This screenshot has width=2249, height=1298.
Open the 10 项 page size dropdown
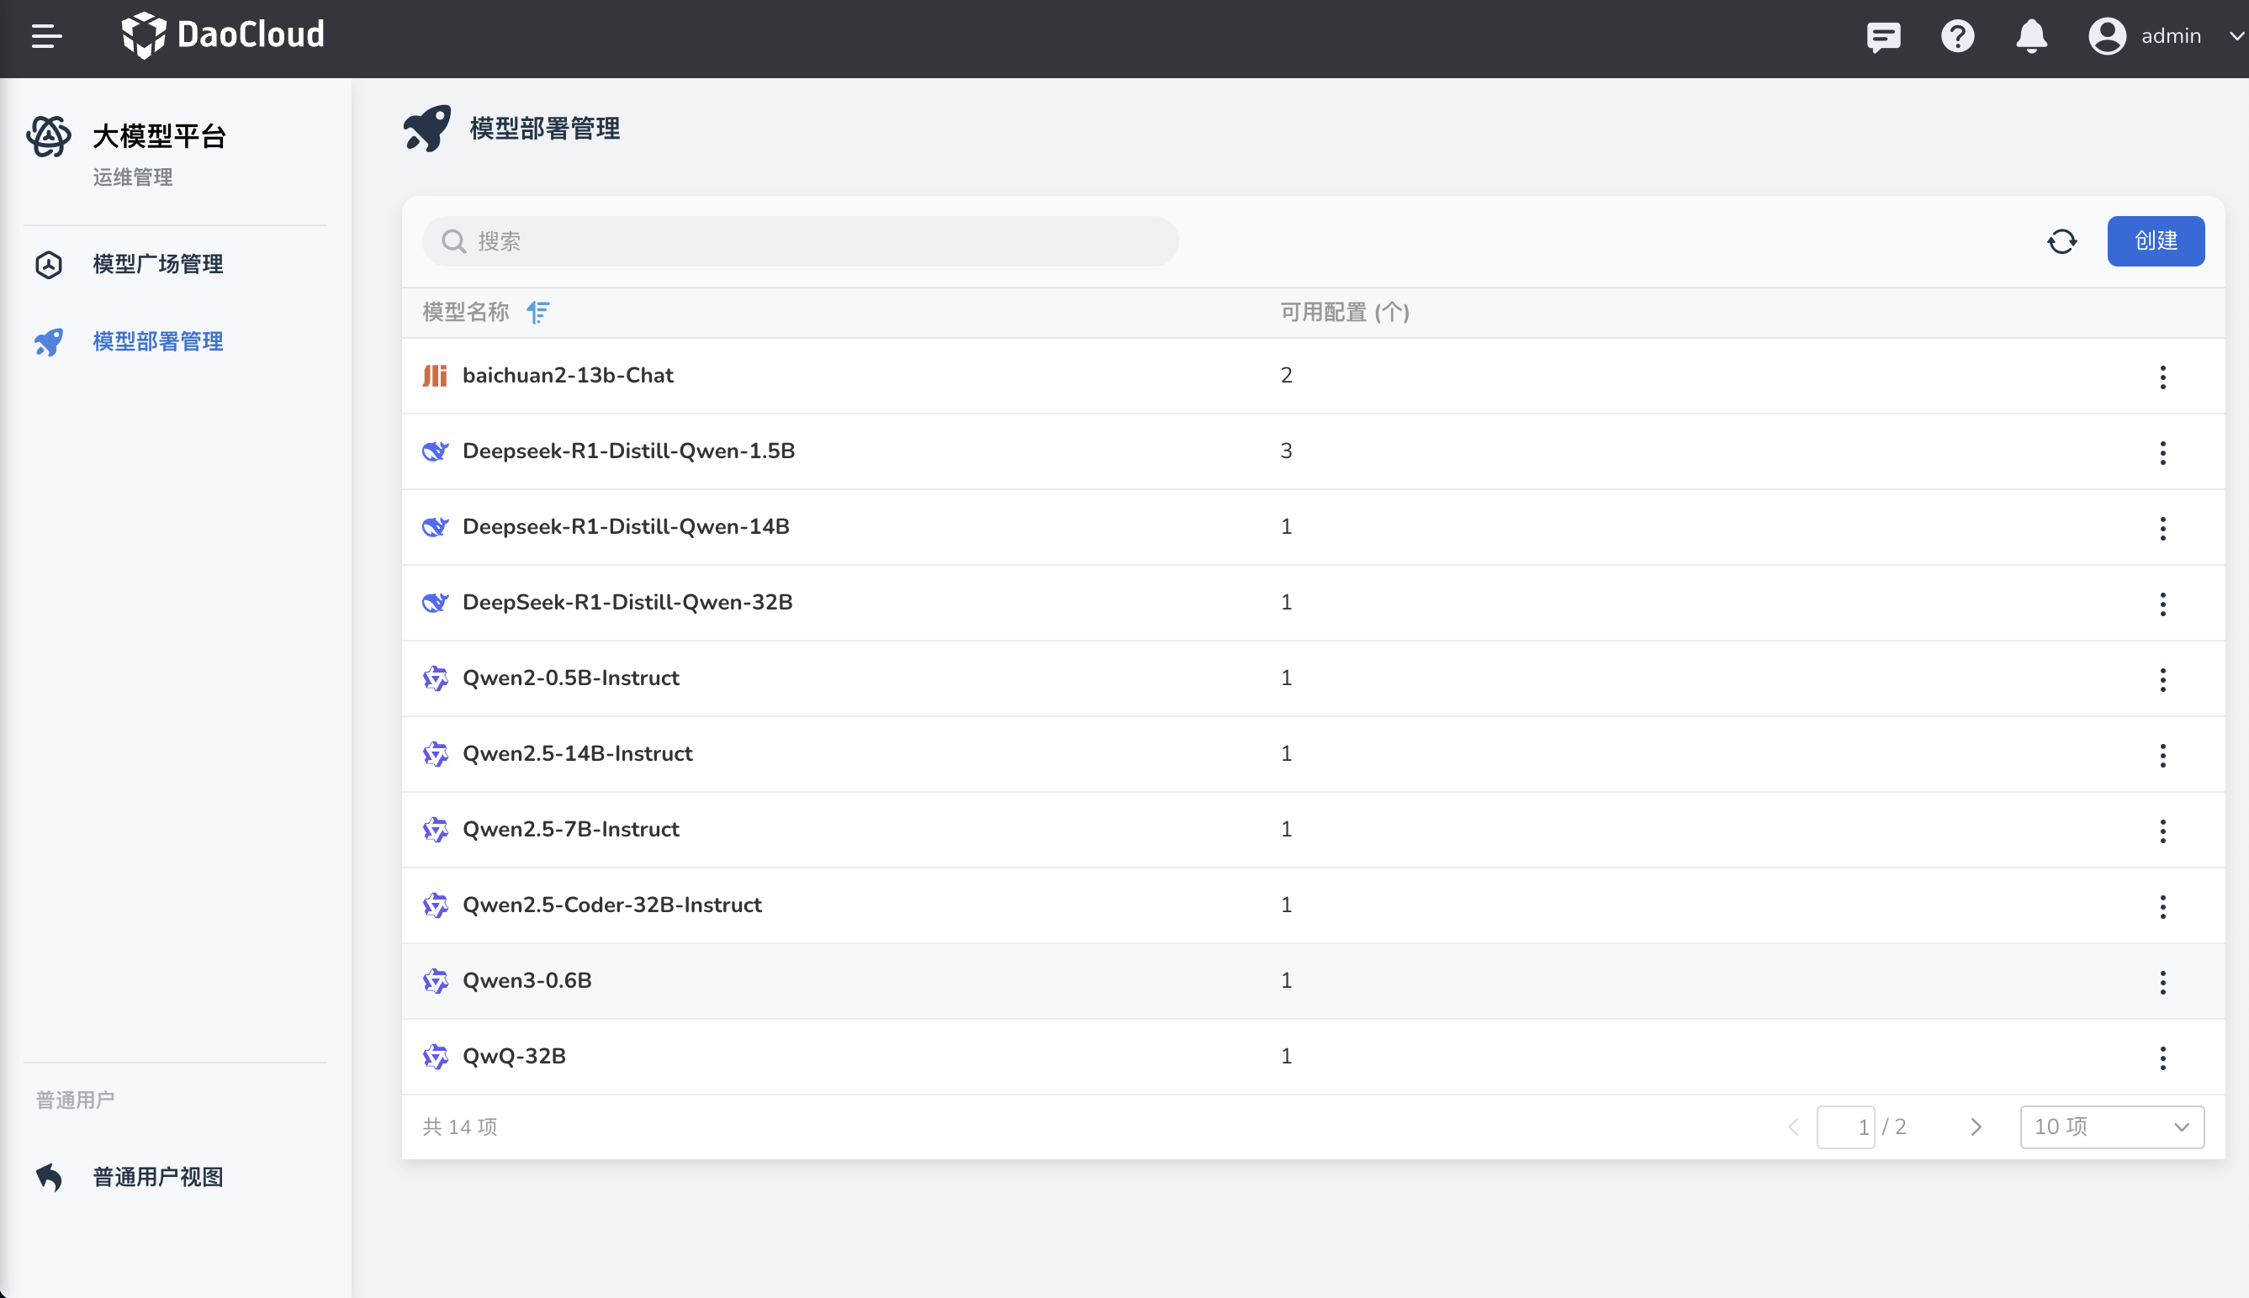pyautogui.click(x=2112, y=1127)
